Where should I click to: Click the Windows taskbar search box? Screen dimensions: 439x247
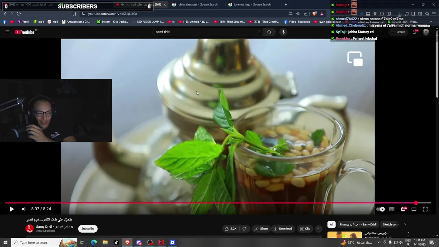pos(44,243)
